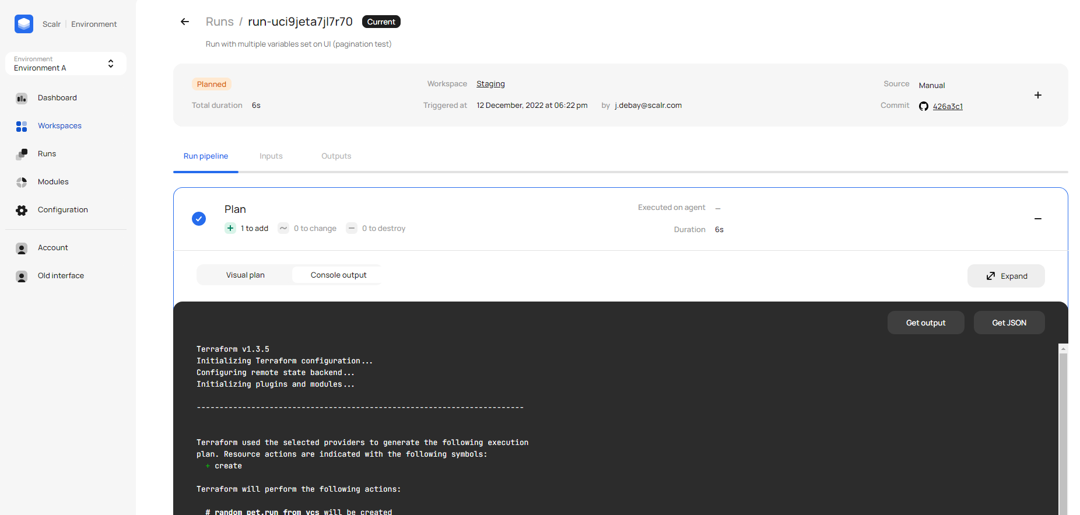
Task: Select Console output view
Action: (338, 275)
